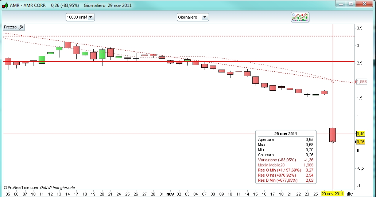376x197 pixels.
Task: Click the 3,5 price axis label
Action: [360, 28]
